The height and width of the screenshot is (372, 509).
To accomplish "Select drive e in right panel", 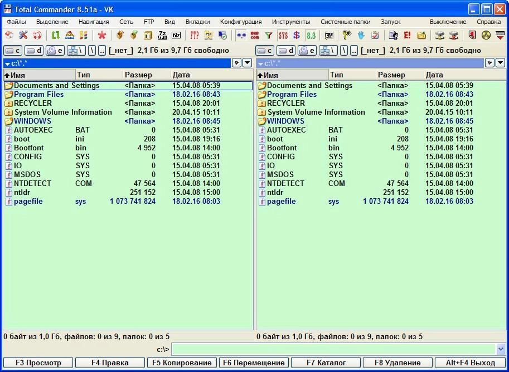I will pos(307,50).
